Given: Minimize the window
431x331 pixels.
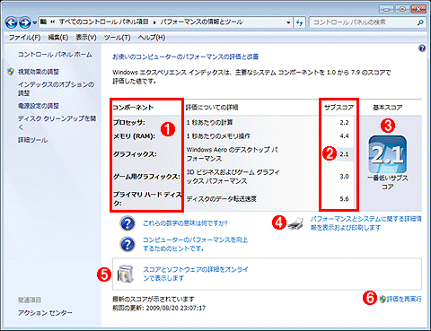Looking at the screenshot, I should [x=386, y=9].
